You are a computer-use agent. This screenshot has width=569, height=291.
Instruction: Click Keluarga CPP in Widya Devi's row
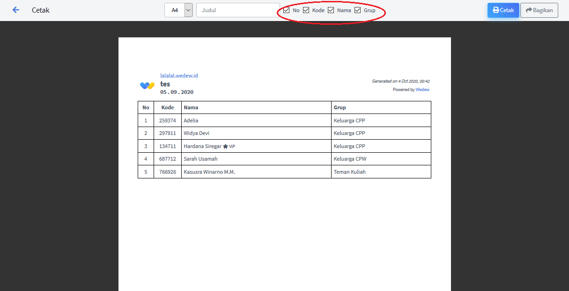click(x=349, y=133)
